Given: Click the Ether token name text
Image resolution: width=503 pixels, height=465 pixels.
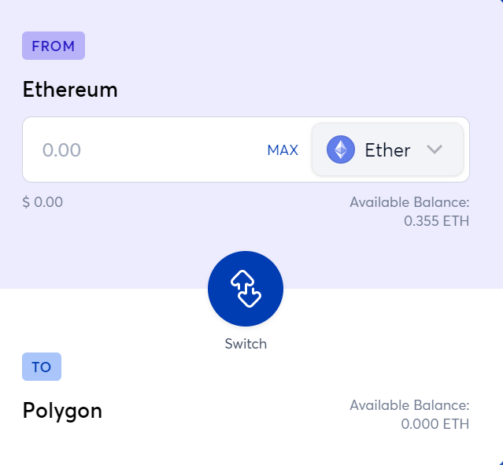Looking at the screenshot, I should [x=387, y=150].
